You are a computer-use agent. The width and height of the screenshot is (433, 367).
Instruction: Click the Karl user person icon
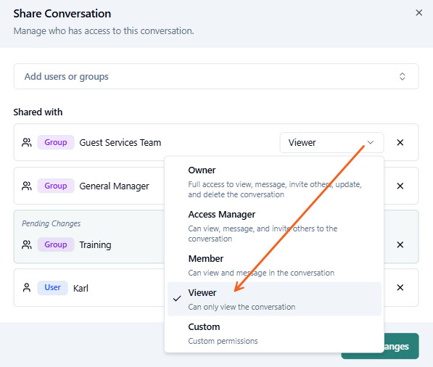pyautogui.click(x=27, y=288)
